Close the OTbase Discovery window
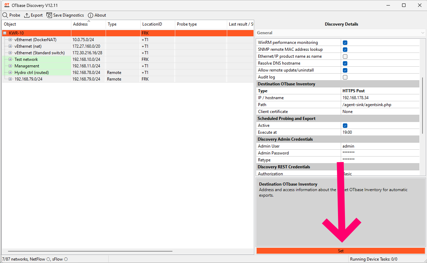 [x=419, y=5]
